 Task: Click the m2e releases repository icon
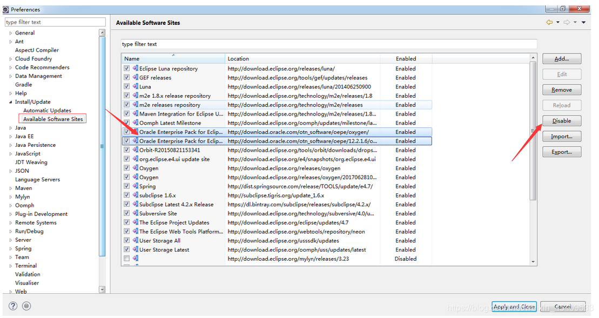(x=135, y=104)
